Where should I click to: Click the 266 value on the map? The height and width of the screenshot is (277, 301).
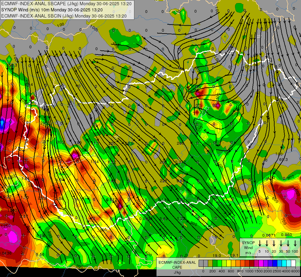[180, 143]
